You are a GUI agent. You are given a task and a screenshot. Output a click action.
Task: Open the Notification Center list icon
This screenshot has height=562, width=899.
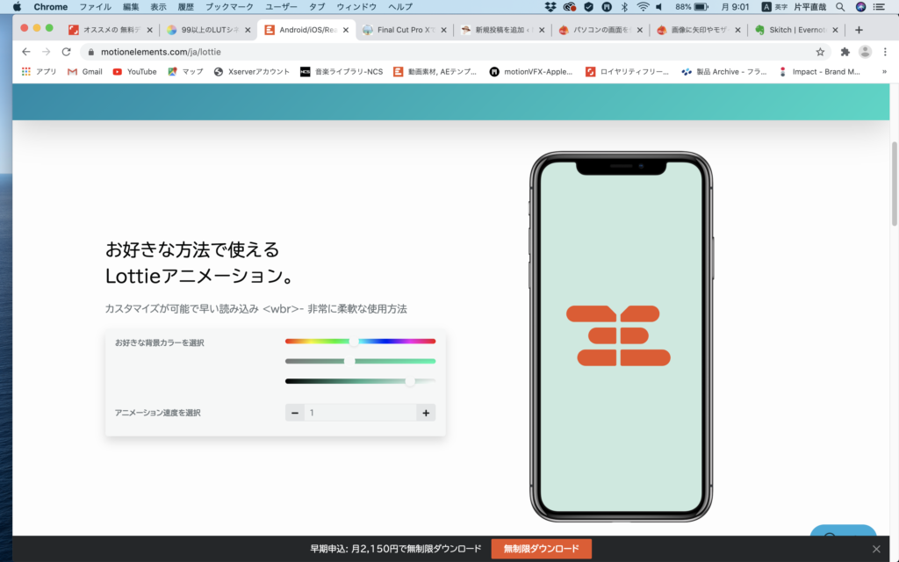point(879,7)
